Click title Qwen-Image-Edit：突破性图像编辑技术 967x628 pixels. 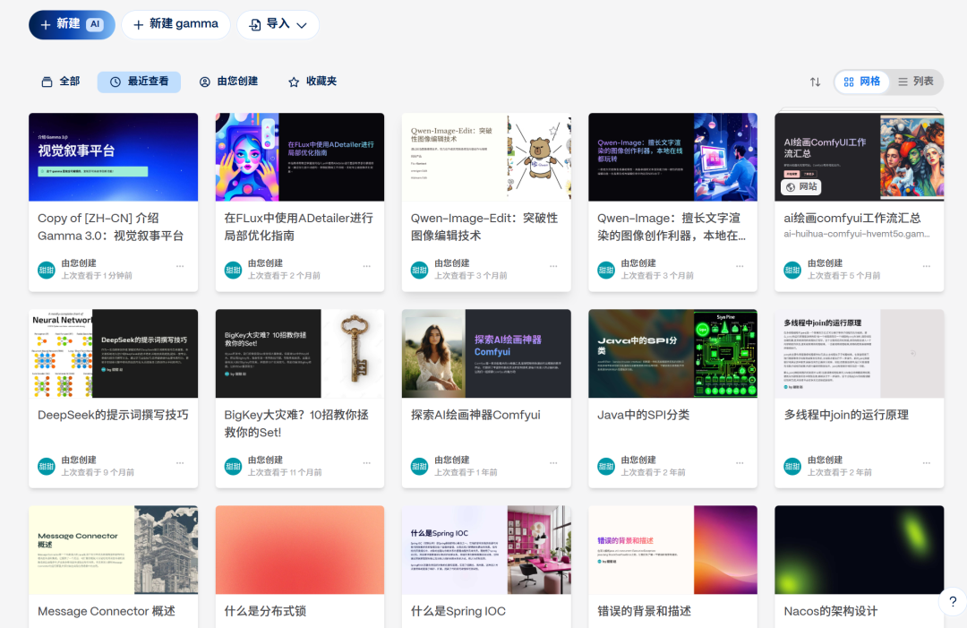click(x=484, y=227)
